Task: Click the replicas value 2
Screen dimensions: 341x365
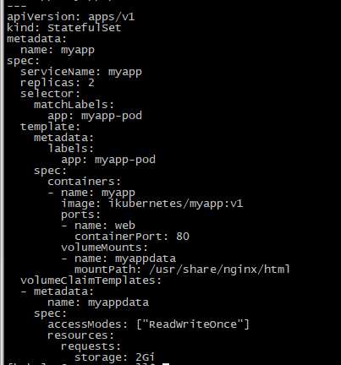Action: pyautogui.click(x=91, y=83)
